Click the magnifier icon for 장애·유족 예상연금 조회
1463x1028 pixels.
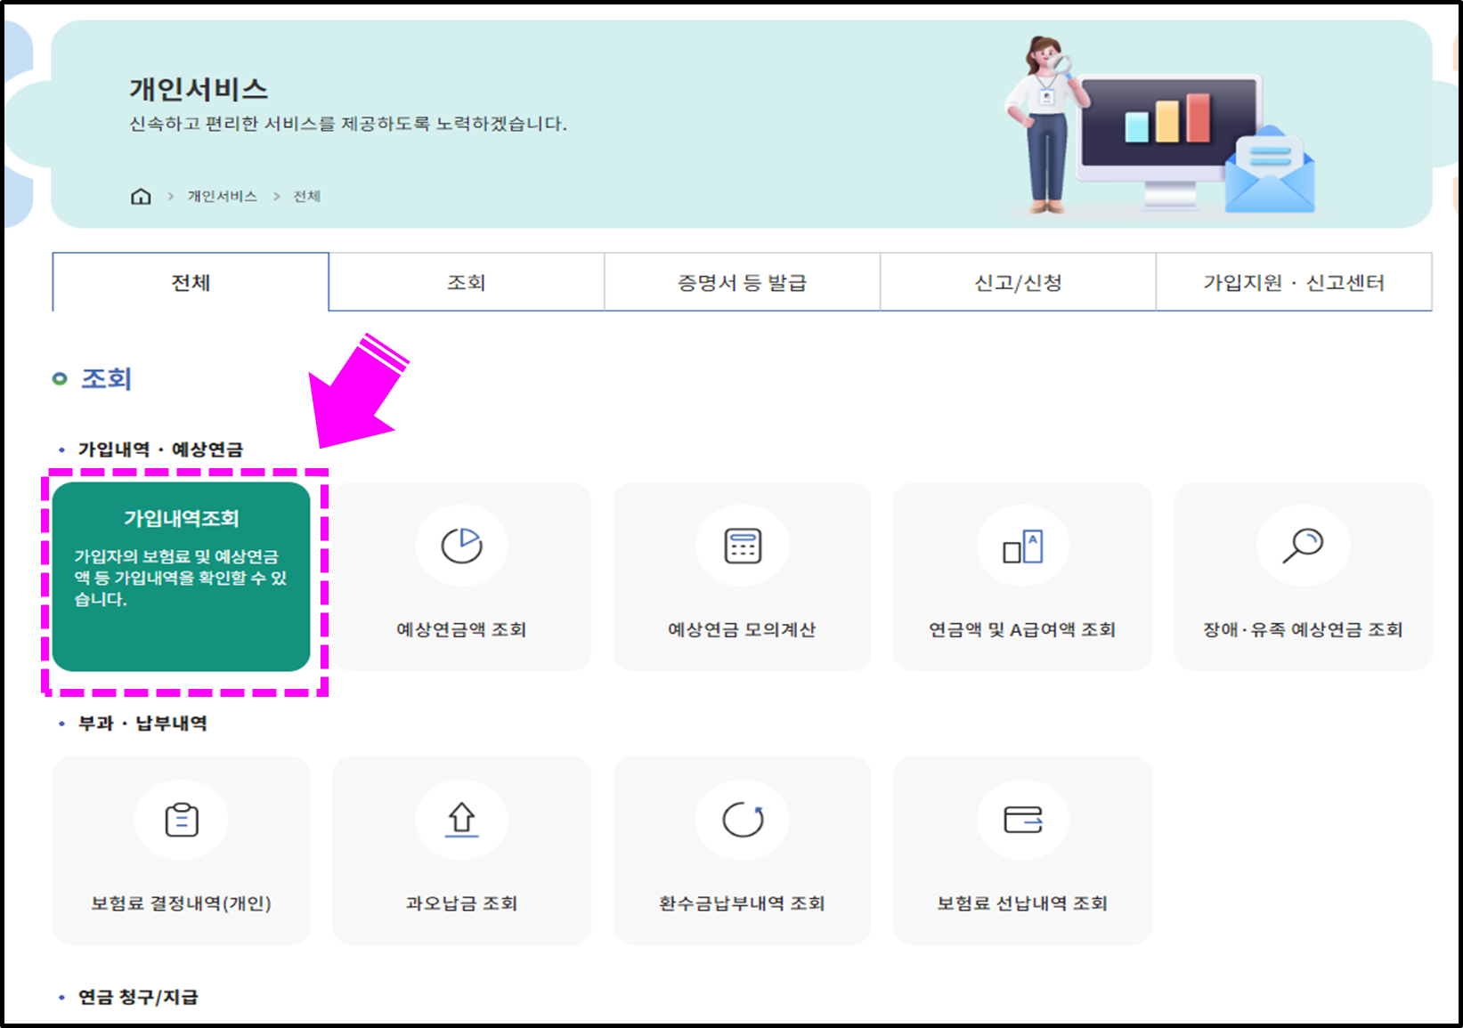[x=1302, y=546]
